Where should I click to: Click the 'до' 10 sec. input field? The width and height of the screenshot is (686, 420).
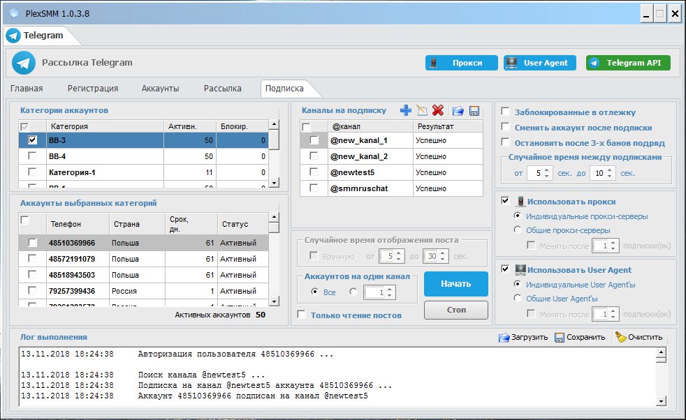tap(598, 173)
